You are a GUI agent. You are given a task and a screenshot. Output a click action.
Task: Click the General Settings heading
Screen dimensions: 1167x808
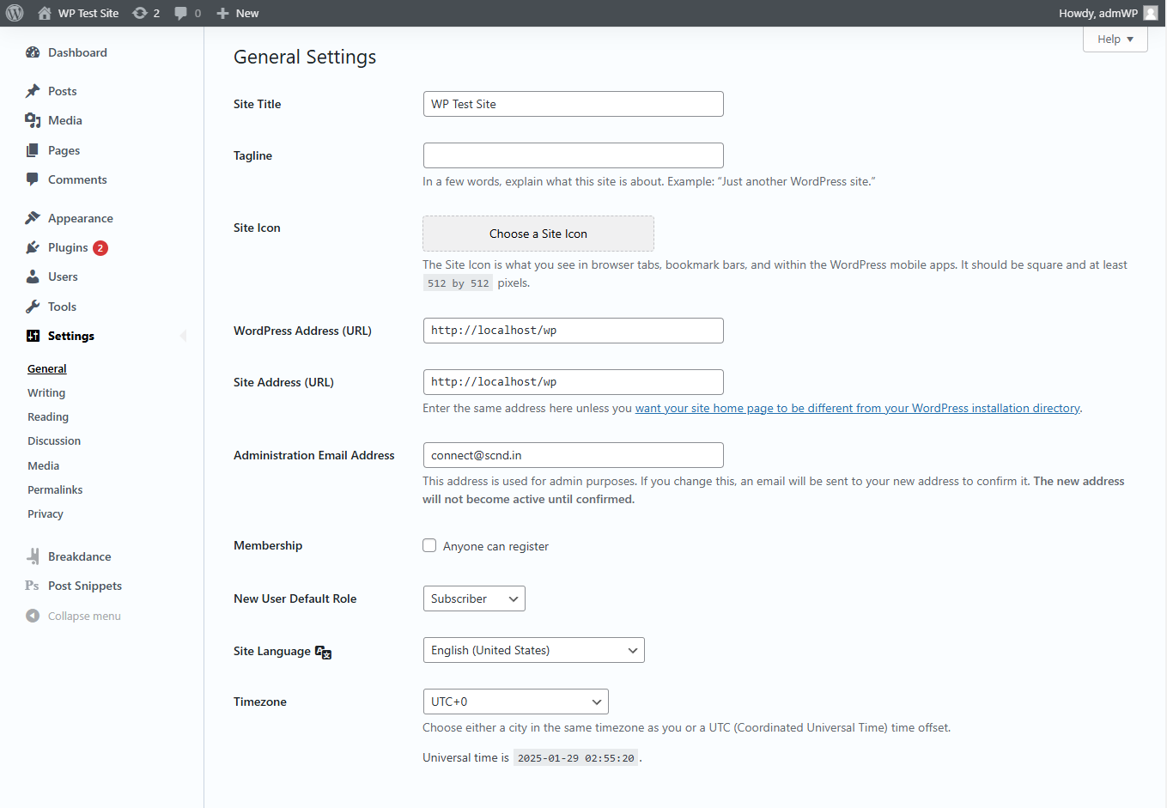pos(305,57)
